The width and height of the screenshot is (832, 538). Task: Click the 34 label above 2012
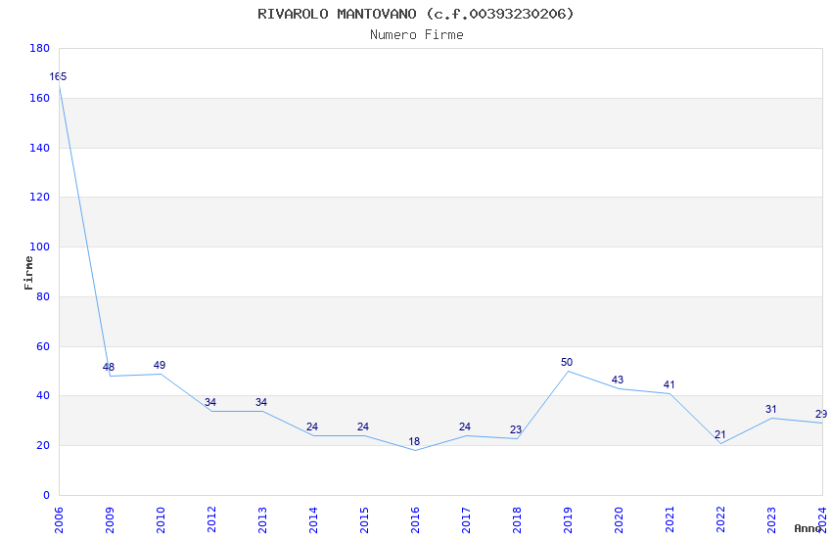[x=210, y=402]
